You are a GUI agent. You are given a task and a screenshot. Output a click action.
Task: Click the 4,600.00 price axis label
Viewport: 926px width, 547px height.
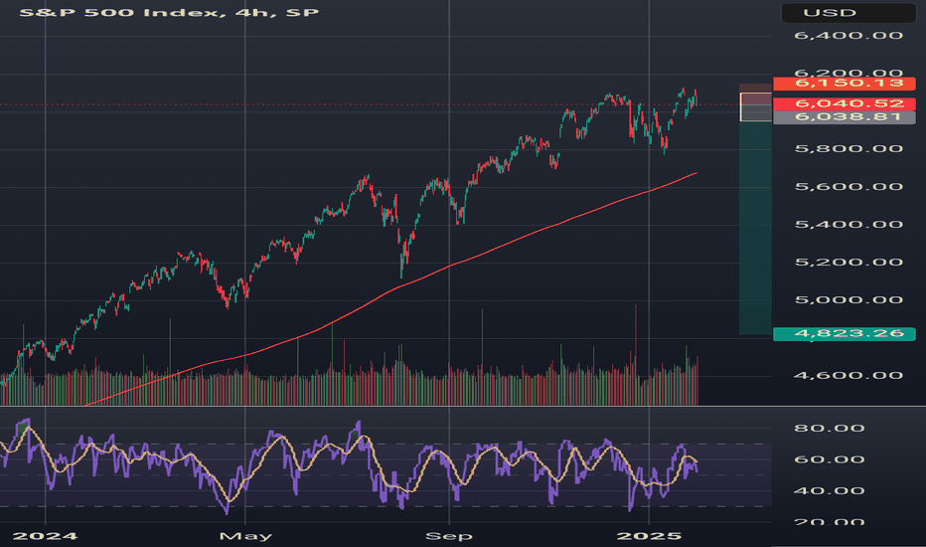[x=849, y=376]
